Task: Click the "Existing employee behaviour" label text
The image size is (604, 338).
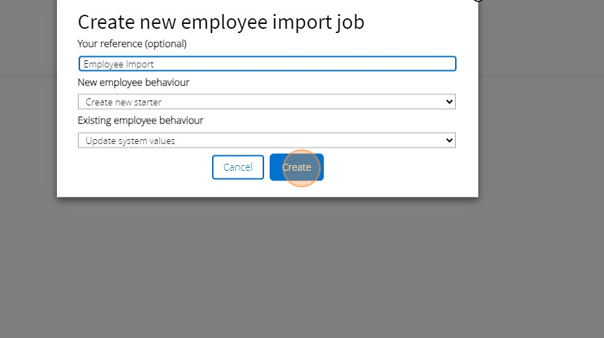Action: pos(140,120)
